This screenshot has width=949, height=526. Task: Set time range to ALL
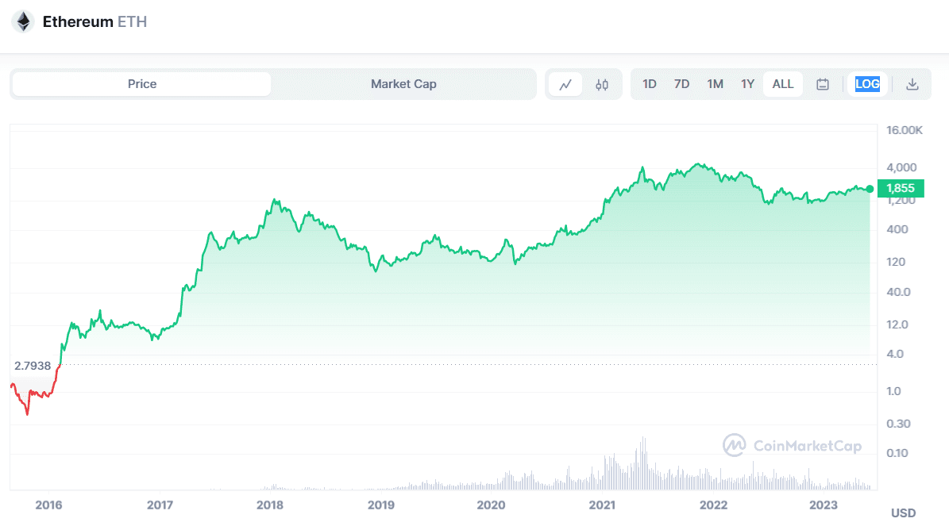point(782,84)
